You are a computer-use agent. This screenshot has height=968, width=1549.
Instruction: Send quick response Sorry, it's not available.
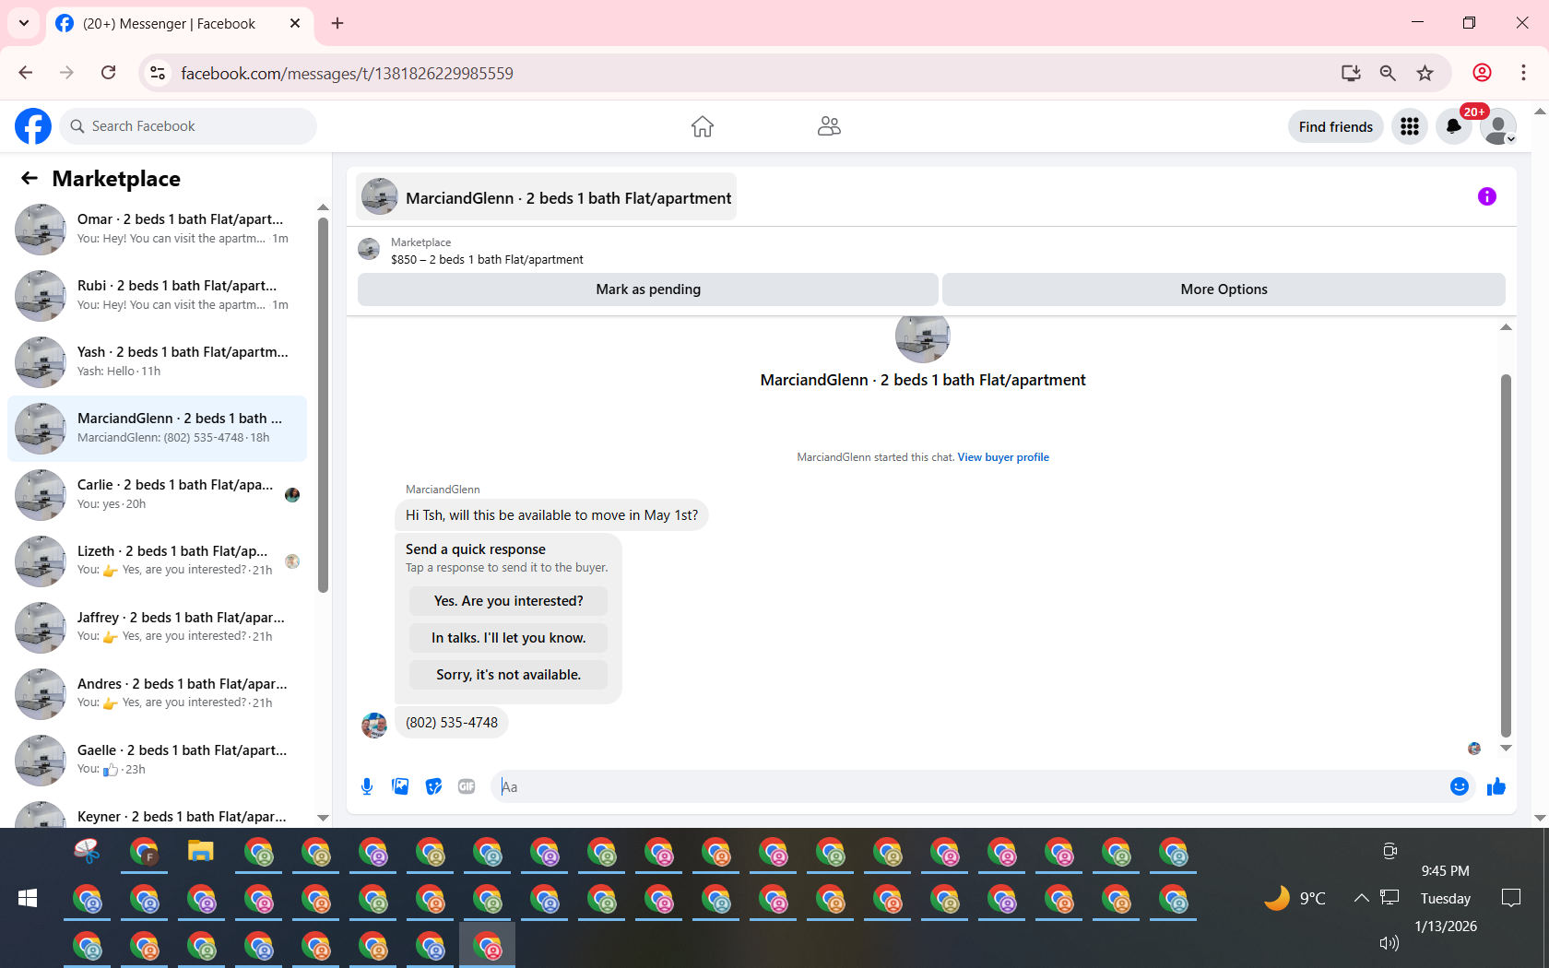(x=508, y=675)
